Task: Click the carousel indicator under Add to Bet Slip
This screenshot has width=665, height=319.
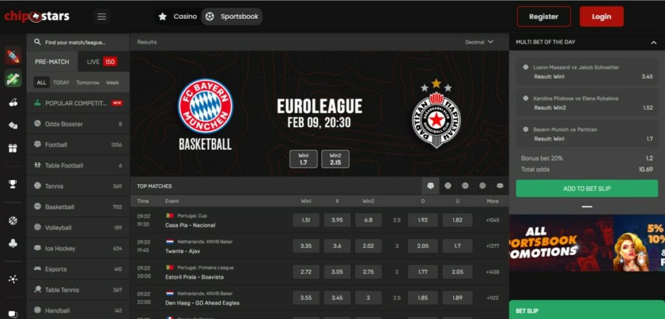Action: pyautogui.click(x=587, y=207)
